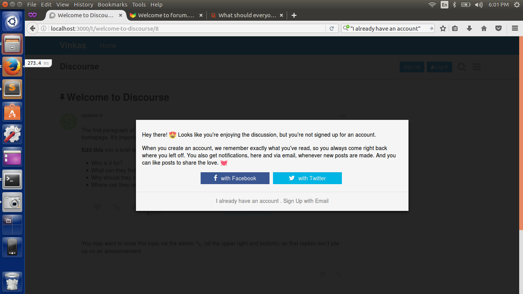Choose 'Sign Up with Email' link
The image size is (523, 294).
click(306, 201)
